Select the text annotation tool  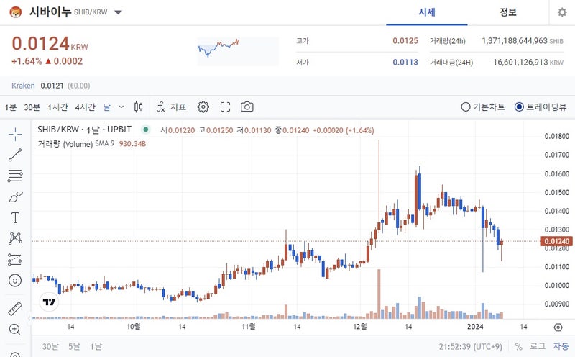point(15,218)
